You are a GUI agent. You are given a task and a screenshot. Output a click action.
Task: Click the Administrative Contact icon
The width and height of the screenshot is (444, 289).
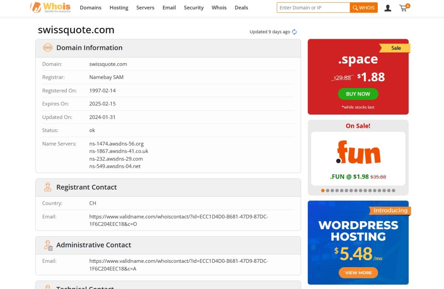pos(48,245)
